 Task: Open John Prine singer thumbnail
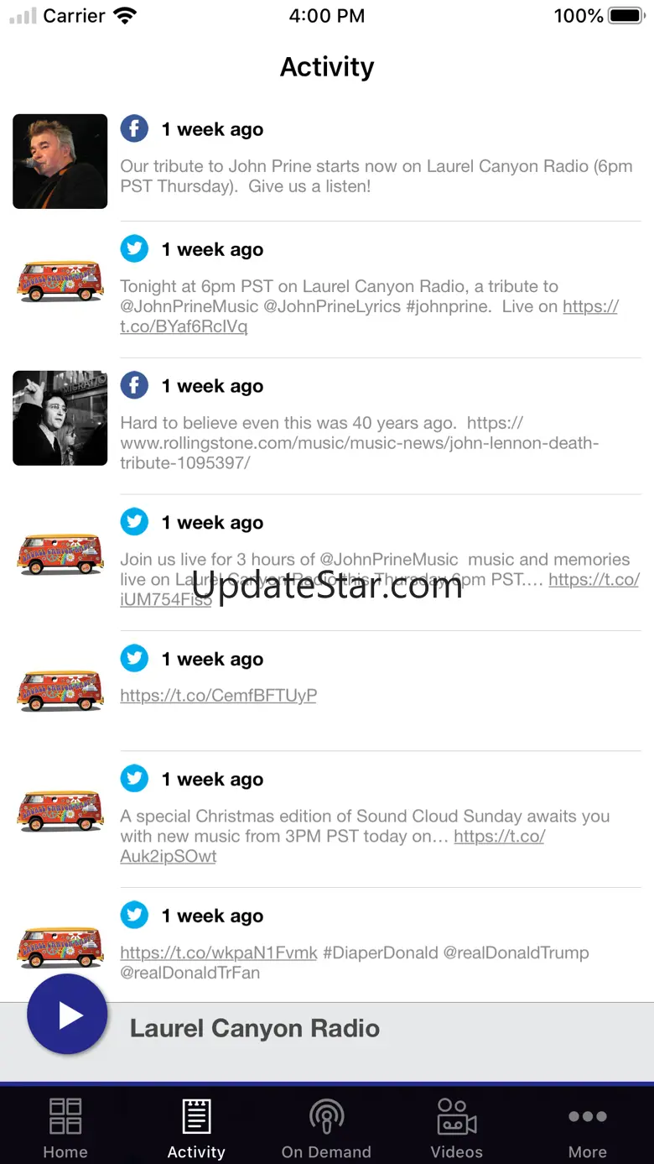tap(60, 161)
